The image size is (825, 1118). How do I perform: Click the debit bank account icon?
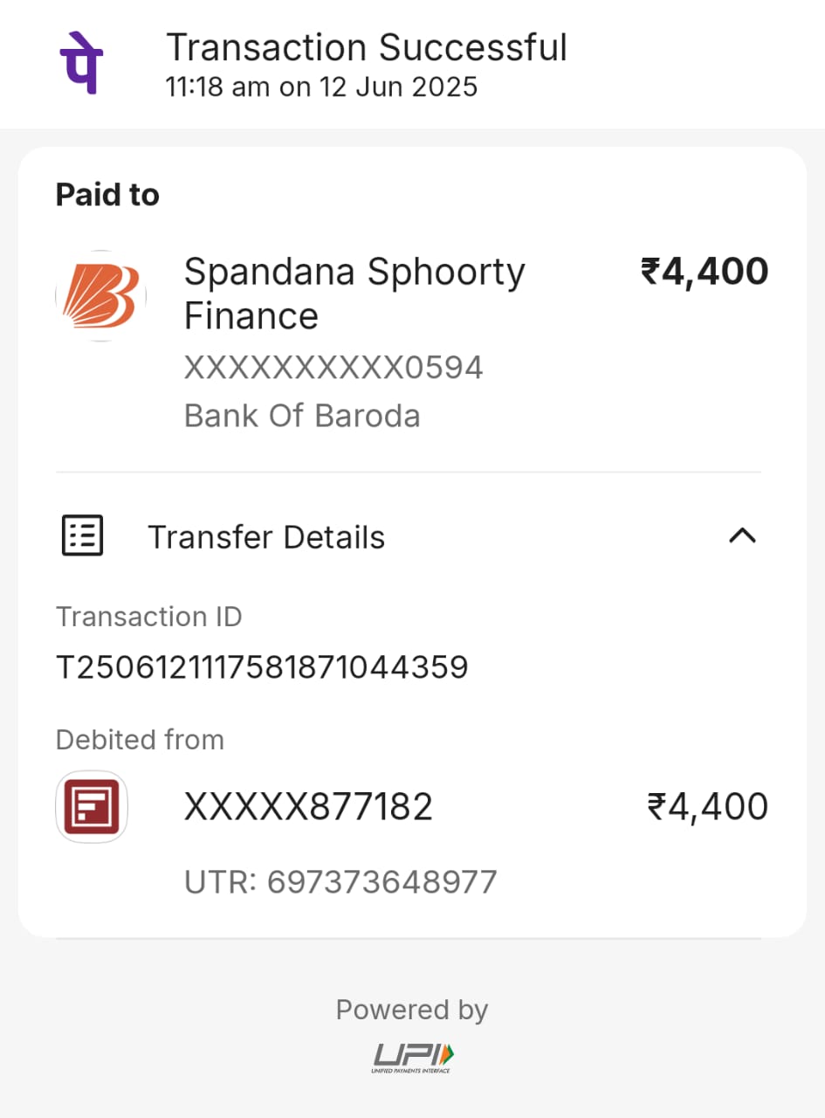click(92, 806)
